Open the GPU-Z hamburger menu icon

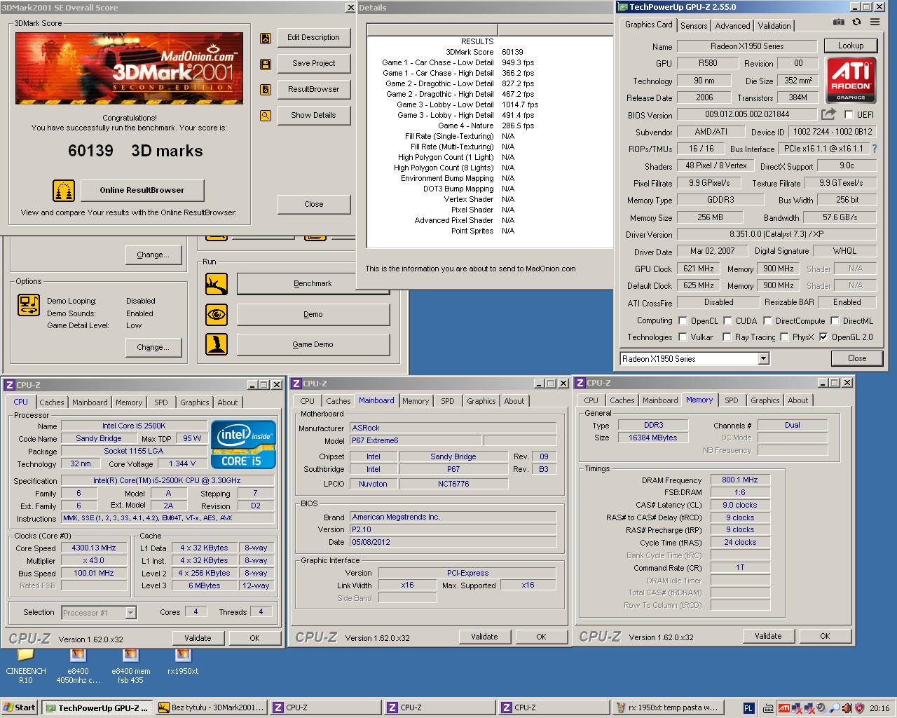tap(875, 22)
